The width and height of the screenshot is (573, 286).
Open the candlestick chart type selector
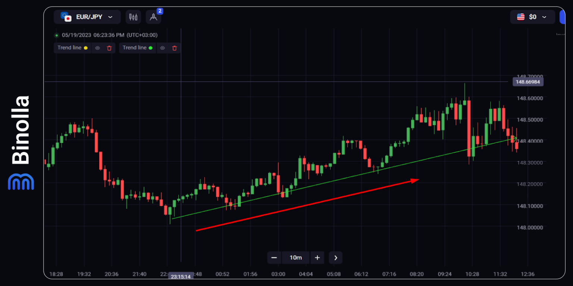(x=133, y=17)
